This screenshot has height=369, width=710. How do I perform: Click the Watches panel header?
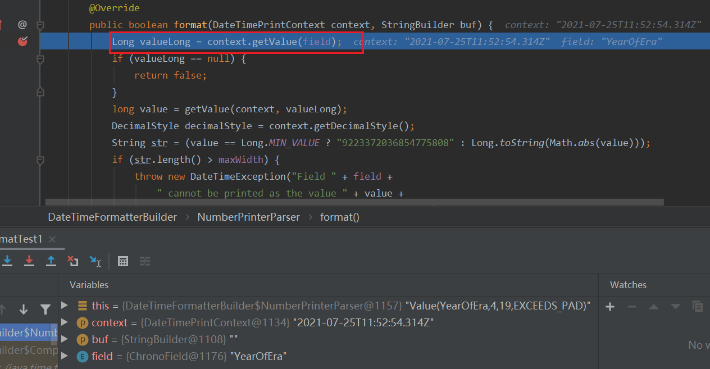628,285
